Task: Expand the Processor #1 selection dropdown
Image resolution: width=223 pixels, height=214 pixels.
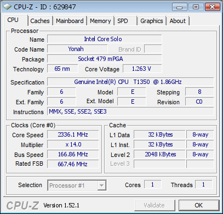Action: tap(77, 185)
